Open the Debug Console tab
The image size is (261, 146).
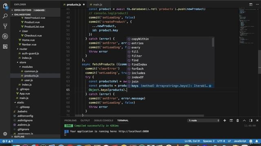coord(103,120)
